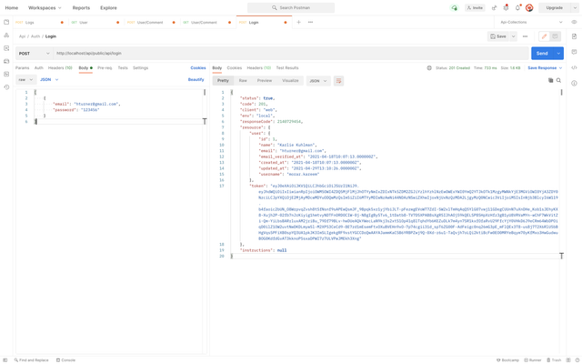This screenshot has height=364, width=582.
Task: Expand the POST method dropdown
Action: 34,54
